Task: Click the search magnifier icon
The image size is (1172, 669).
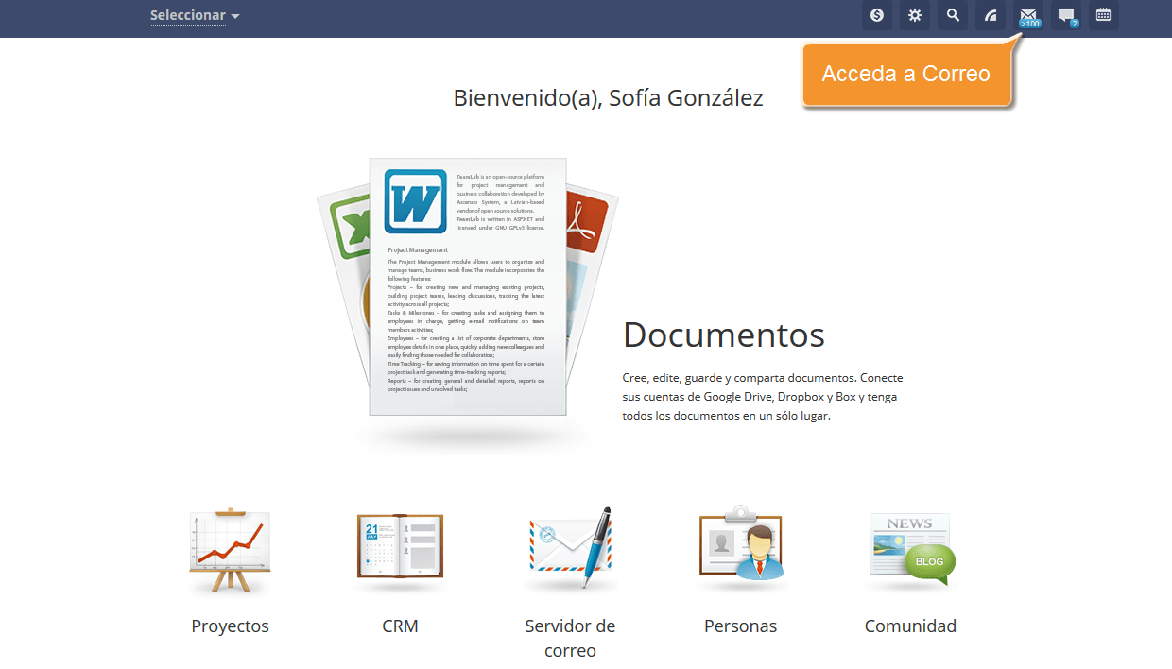Action: [x=953, y=15]
